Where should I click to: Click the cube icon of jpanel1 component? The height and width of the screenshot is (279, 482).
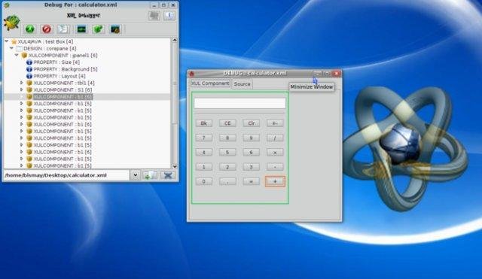click(x=24, y=55)
